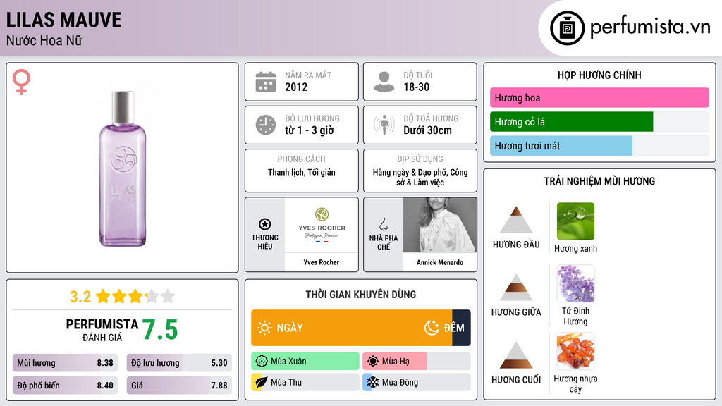Click the pink Hương hoa accord bar

click(x=599, y=97)
